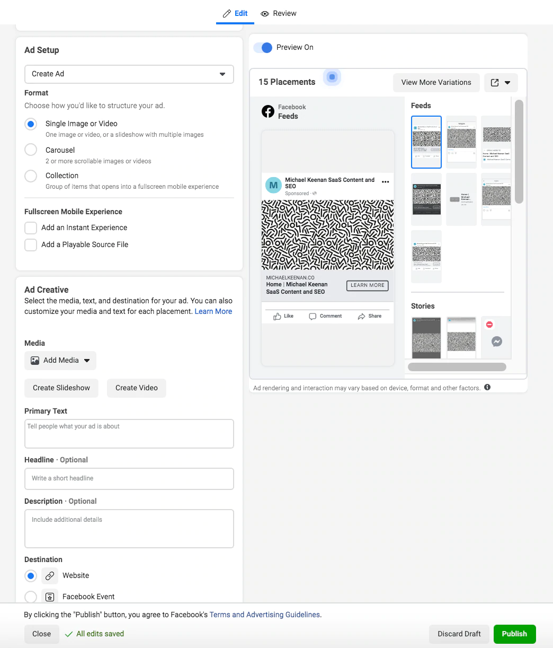The height and width of the screenshot is (648, 553).
Task: Click the red unavailable placement icon
Action: 489,325
